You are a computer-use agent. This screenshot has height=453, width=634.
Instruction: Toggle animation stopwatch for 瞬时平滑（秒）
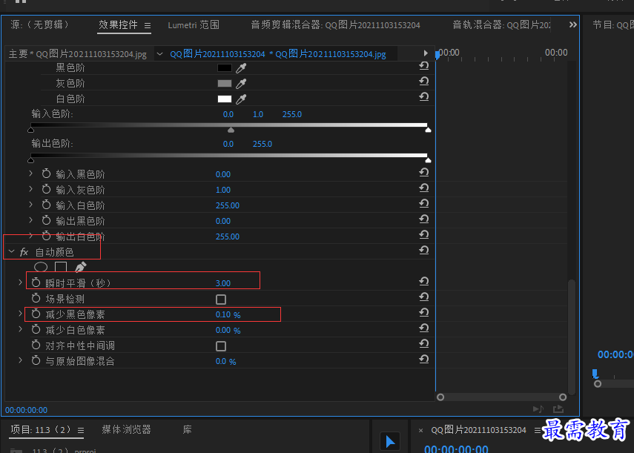tap(36, 282)
